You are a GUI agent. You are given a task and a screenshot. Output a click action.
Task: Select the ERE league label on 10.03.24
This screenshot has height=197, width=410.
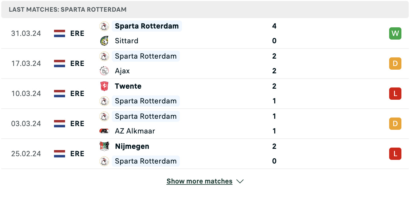click(77, 94)
